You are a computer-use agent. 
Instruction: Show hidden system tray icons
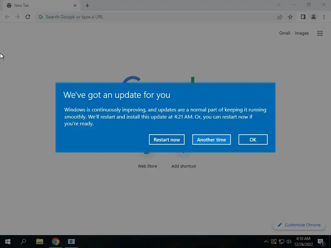coord(266,242)
